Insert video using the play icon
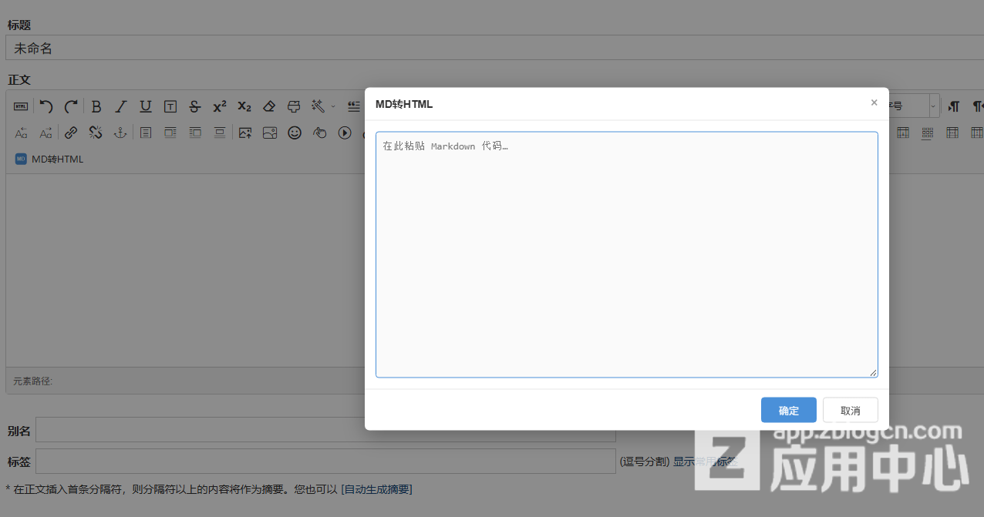The height and width of the screenshot is (517, 984). [x=344, y=133]
